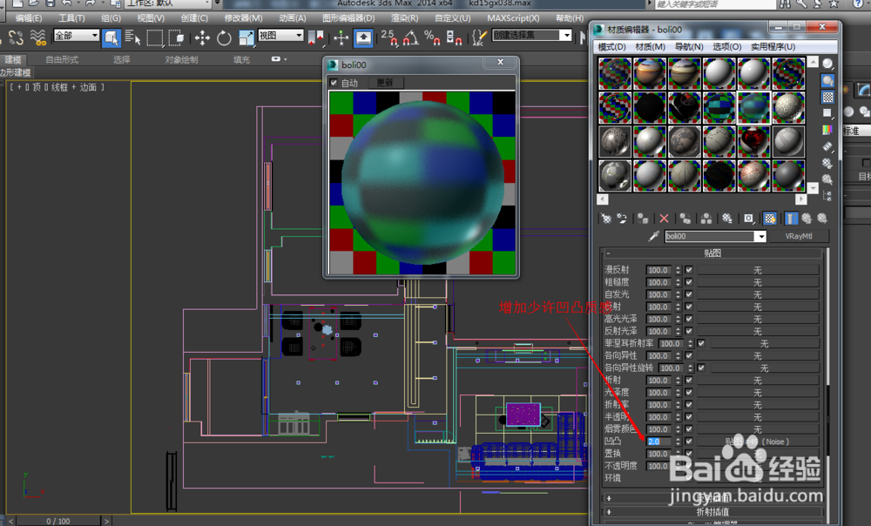Click the 折射率 map slot 无 button
The width and height of the screenshot is (871, 526).
(x=758, y=405)
